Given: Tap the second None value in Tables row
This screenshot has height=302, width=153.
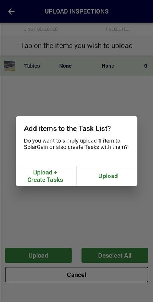Looking at the screenshot, I should click(x=108, y=66).
